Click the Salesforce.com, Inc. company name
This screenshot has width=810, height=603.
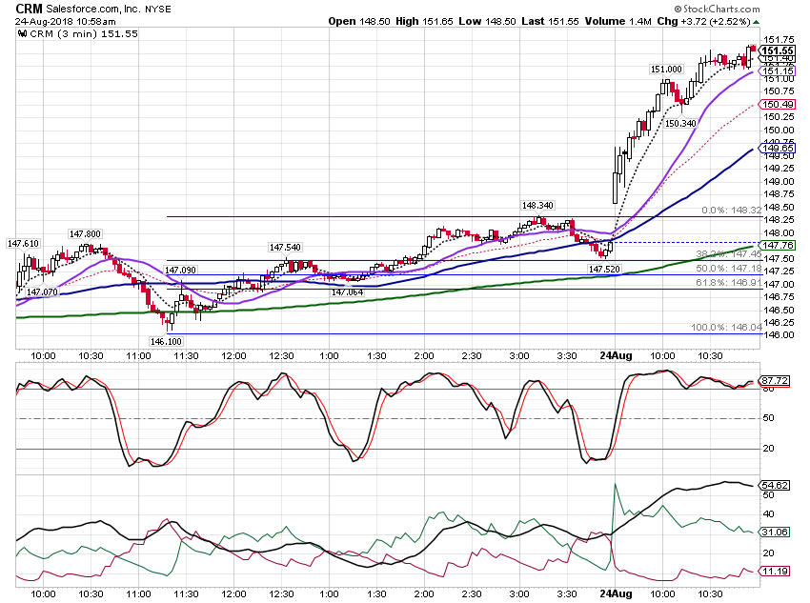tap(92, 9)
